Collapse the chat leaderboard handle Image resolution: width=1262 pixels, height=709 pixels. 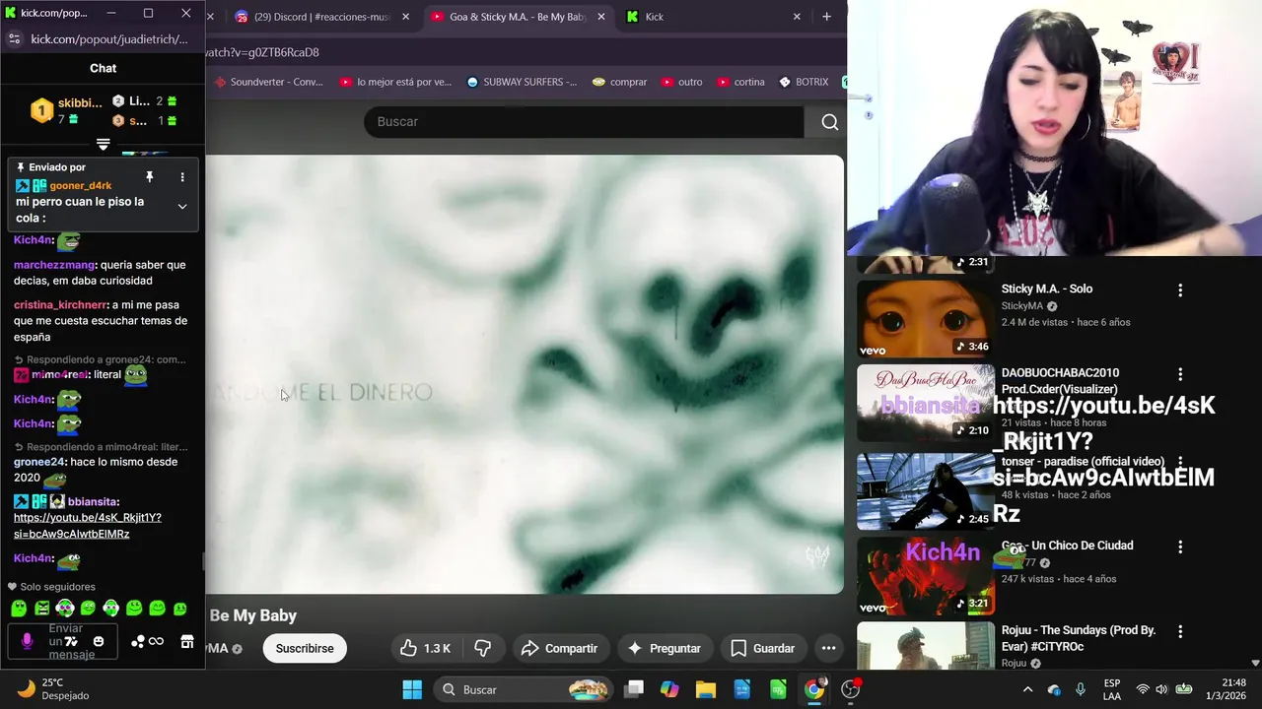[103, 145]
